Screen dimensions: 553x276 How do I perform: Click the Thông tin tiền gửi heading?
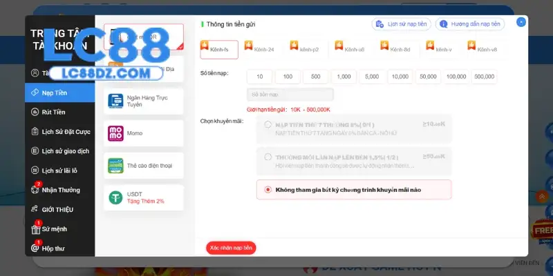pos(231,24)
